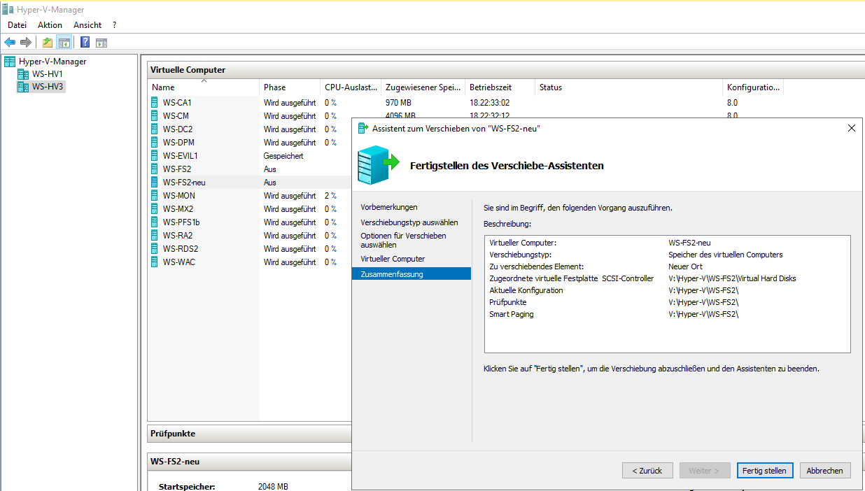Image resolution: width=865 pixels, height=491 pixels.
Task: Click the WS-MON virtual machine icon
Action: click(155, 196)
